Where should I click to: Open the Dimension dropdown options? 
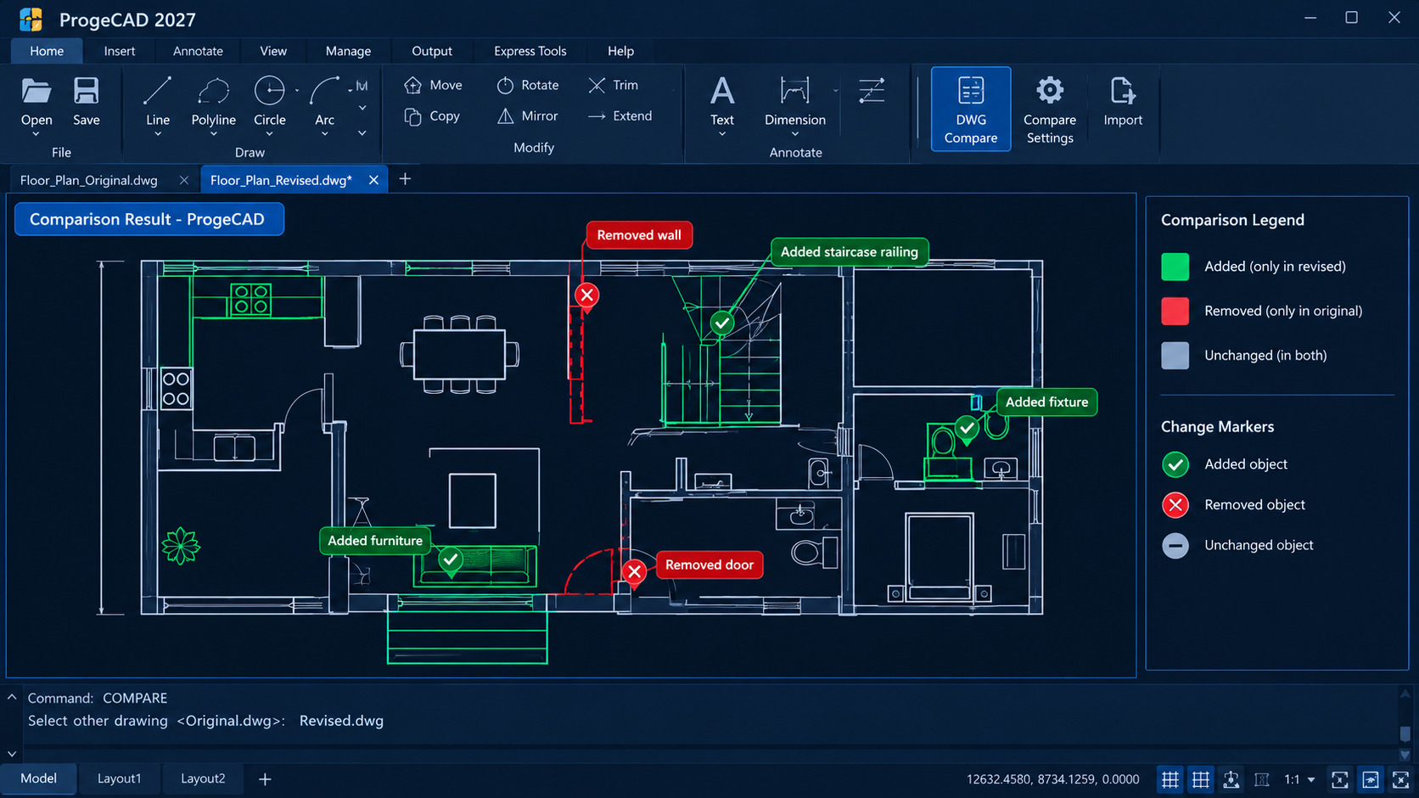click(795, 134)
